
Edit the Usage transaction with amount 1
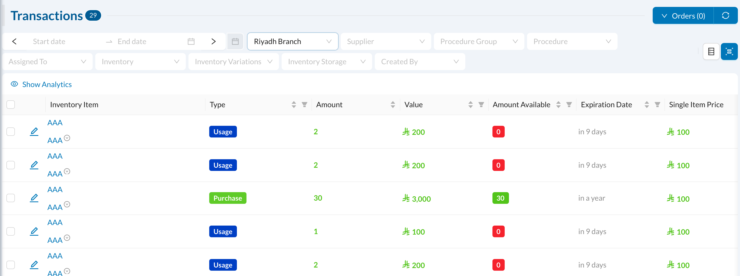pyautogui.click(x=34, y=231)
